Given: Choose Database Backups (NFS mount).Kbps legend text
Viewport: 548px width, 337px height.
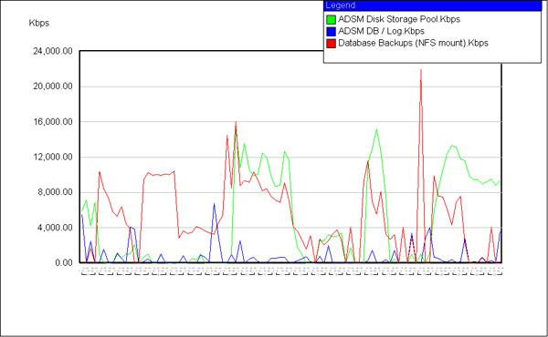Looking at the screenshot, I should coord(413,43).
